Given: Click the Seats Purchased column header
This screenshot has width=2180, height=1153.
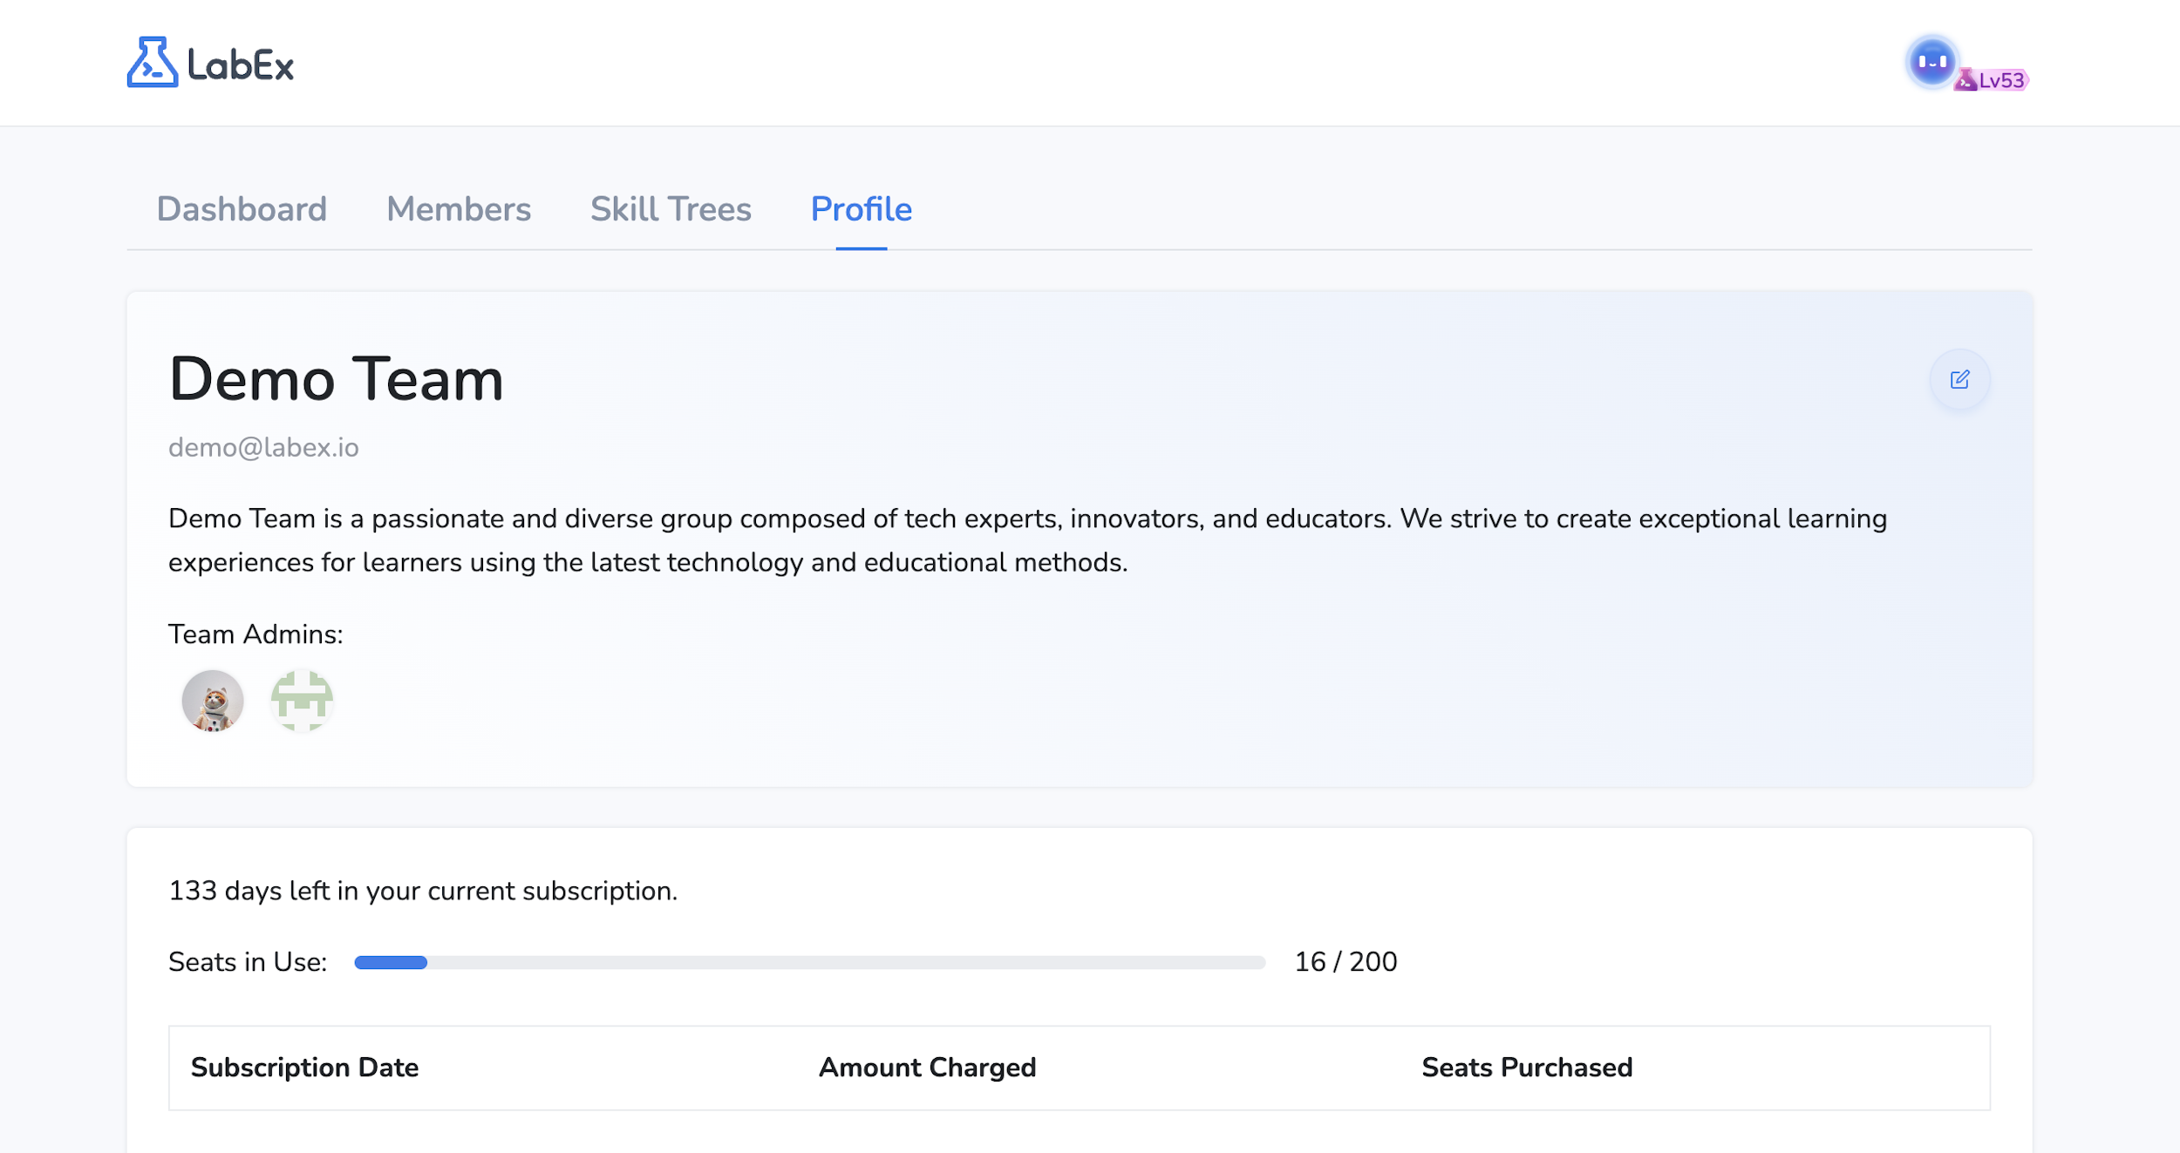Looking at the screenshot, I should point(1526,1068).
